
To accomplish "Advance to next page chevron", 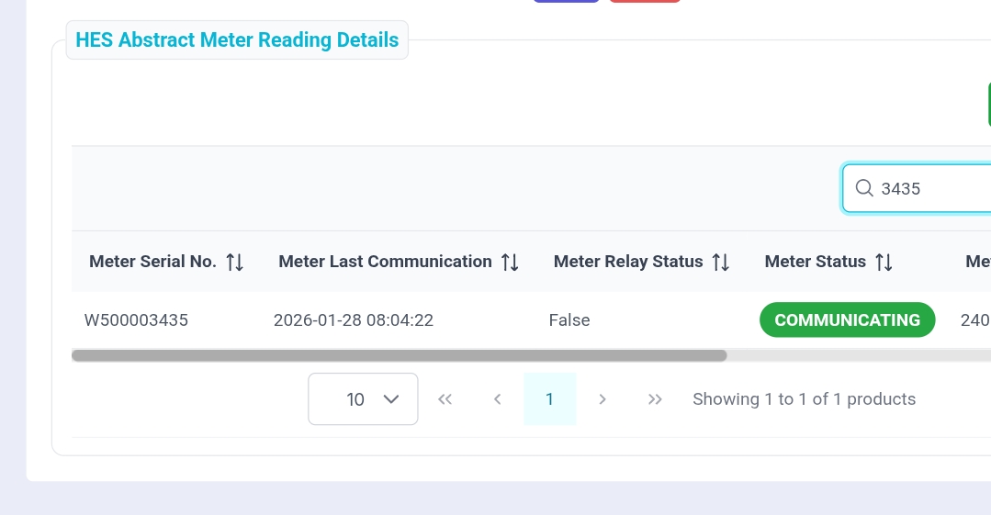I will 602,399.
